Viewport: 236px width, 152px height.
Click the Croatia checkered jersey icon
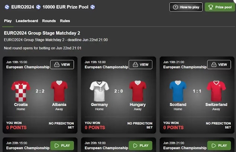[x=21, y=91]
